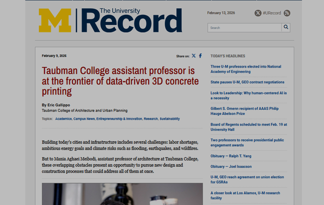Select Entrepreneurship & Innovation topic
The image size is (324, 205).
[119, 119]
